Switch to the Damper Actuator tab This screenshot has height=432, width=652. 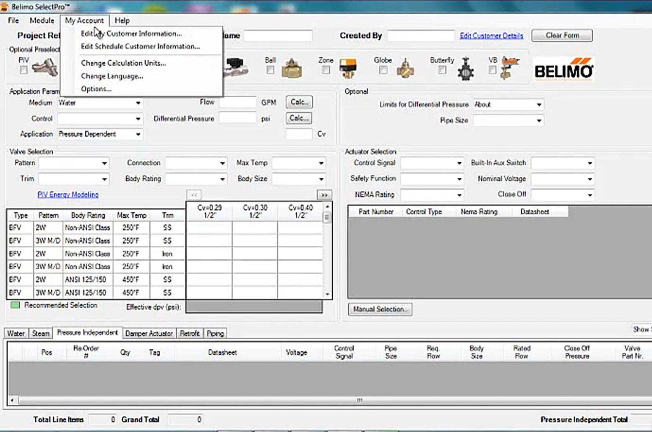pos(149,333)
